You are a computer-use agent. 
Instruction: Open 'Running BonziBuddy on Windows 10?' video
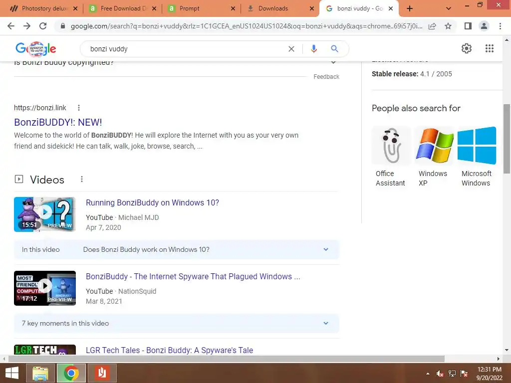tap(152, 202)
